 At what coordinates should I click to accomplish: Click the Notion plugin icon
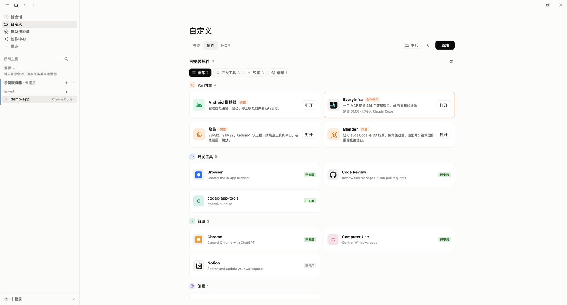(x=199, y=266)
